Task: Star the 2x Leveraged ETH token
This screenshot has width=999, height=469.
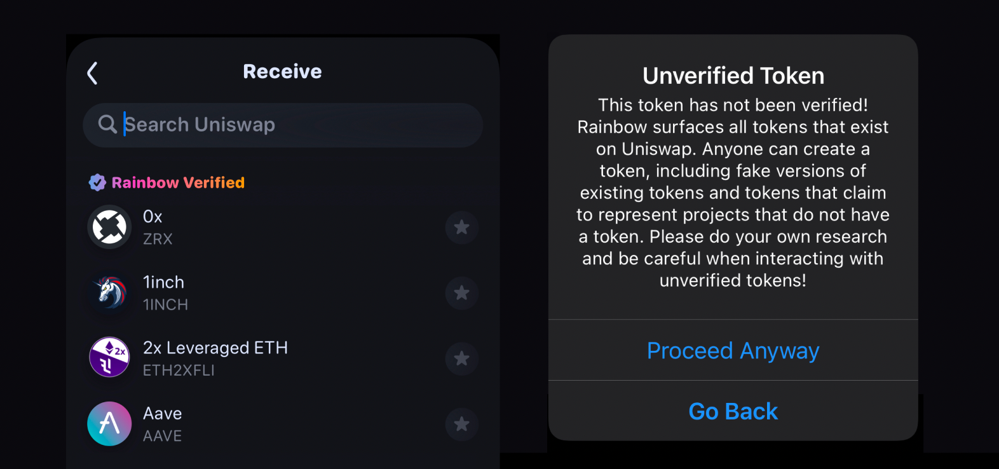Action: click(461, 358)
